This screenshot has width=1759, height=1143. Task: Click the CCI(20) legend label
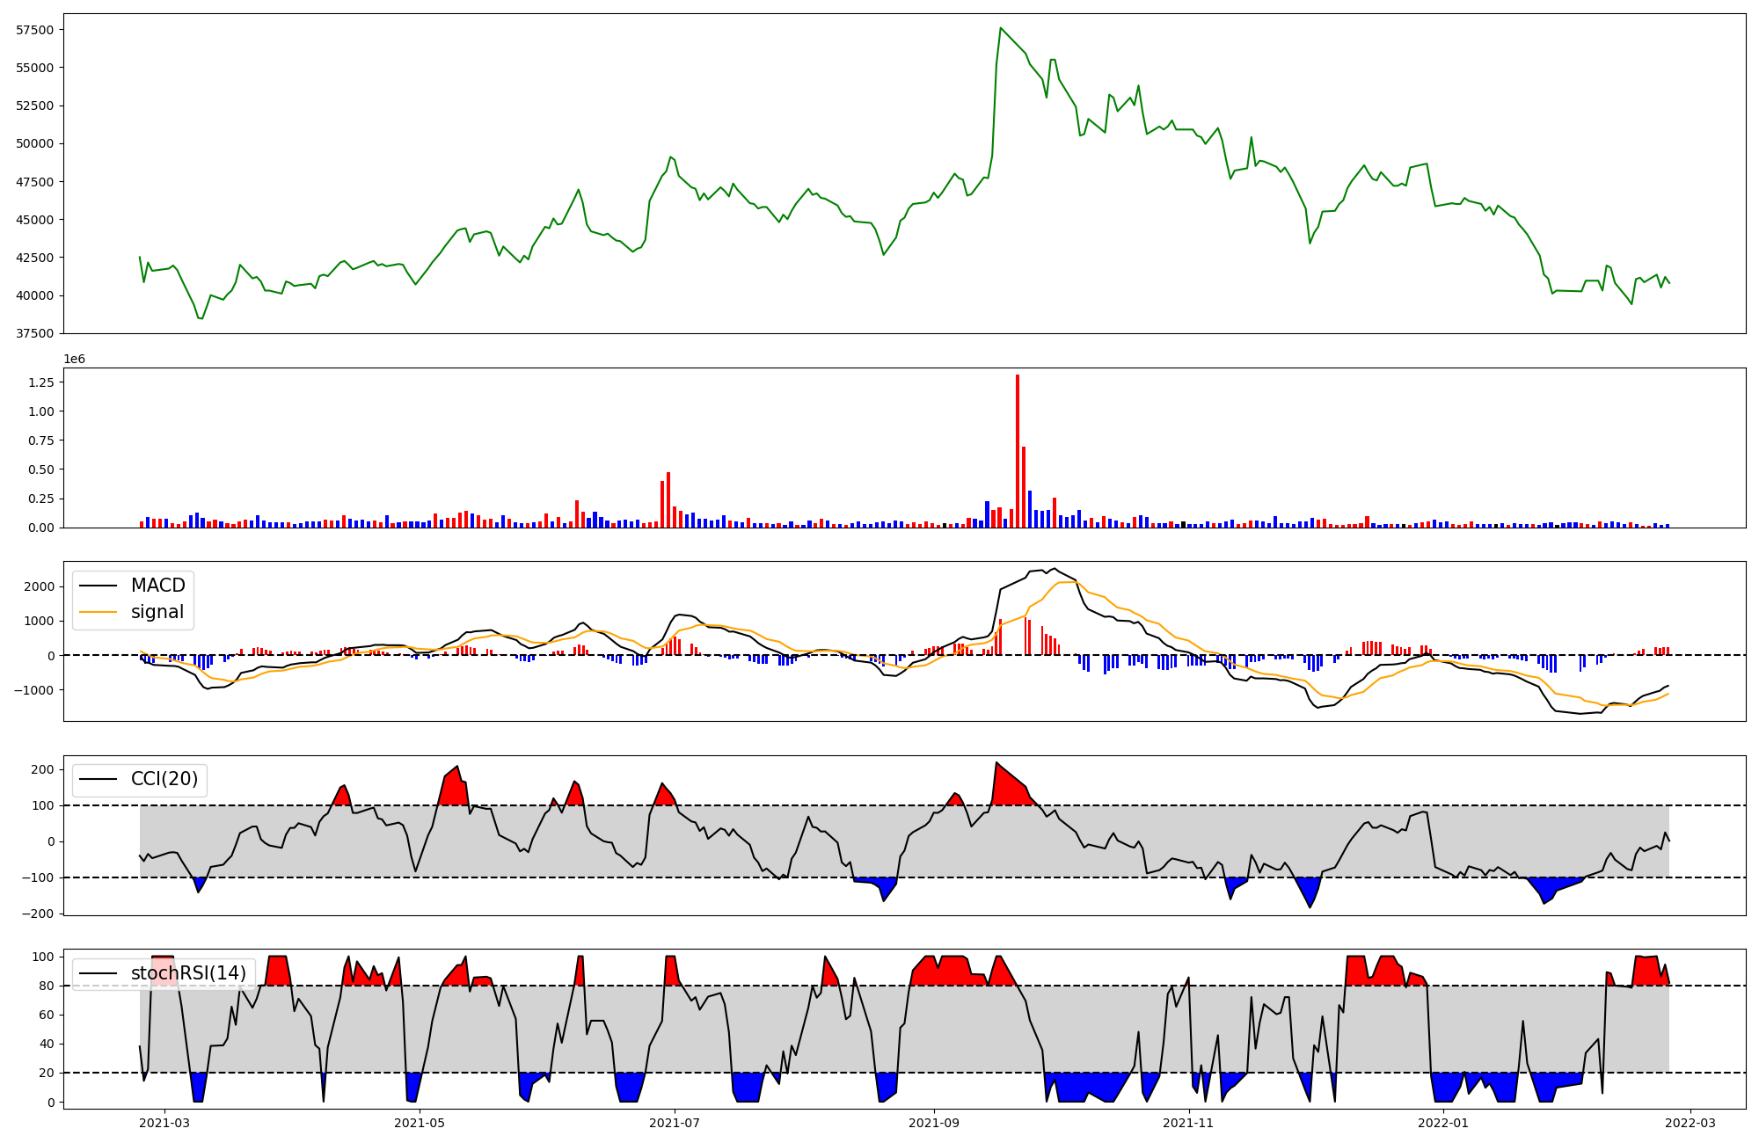pos(164,779)
